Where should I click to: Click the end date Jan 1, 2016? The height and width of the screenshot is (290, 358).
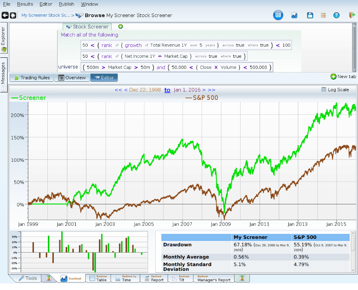(x=187, y=90)
